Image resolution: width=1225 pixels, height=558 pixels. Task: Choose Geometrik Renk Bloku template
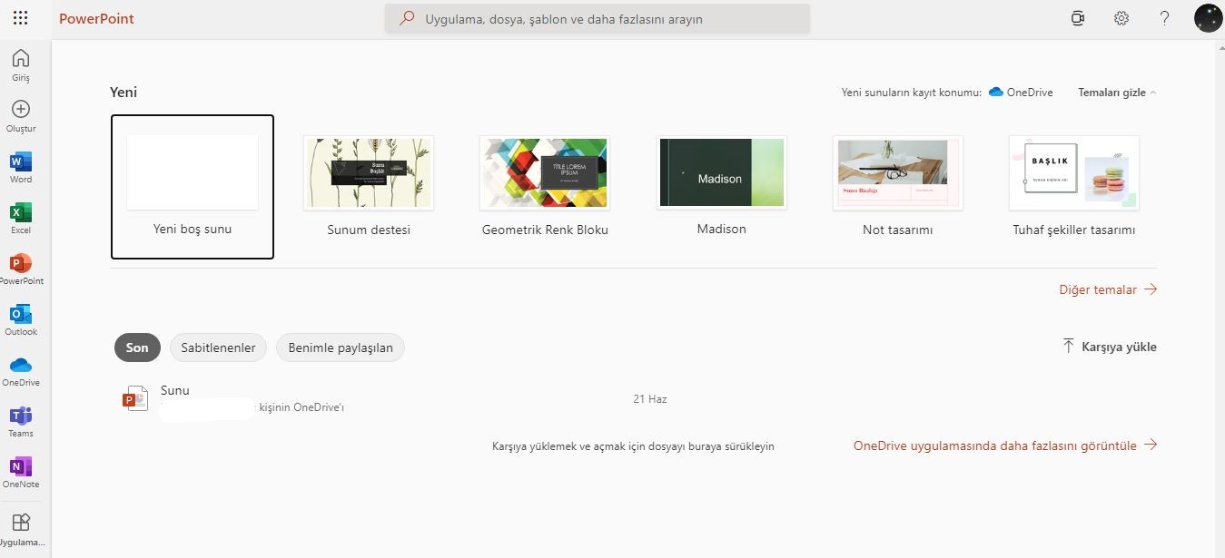pos(545,187)
